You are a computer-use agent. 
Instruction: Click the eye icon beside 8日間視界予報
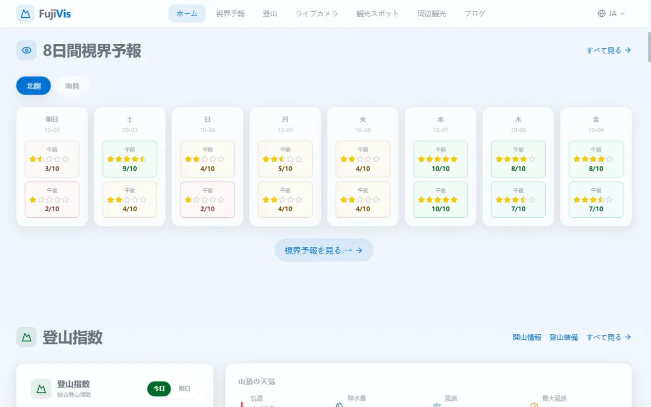26,50
